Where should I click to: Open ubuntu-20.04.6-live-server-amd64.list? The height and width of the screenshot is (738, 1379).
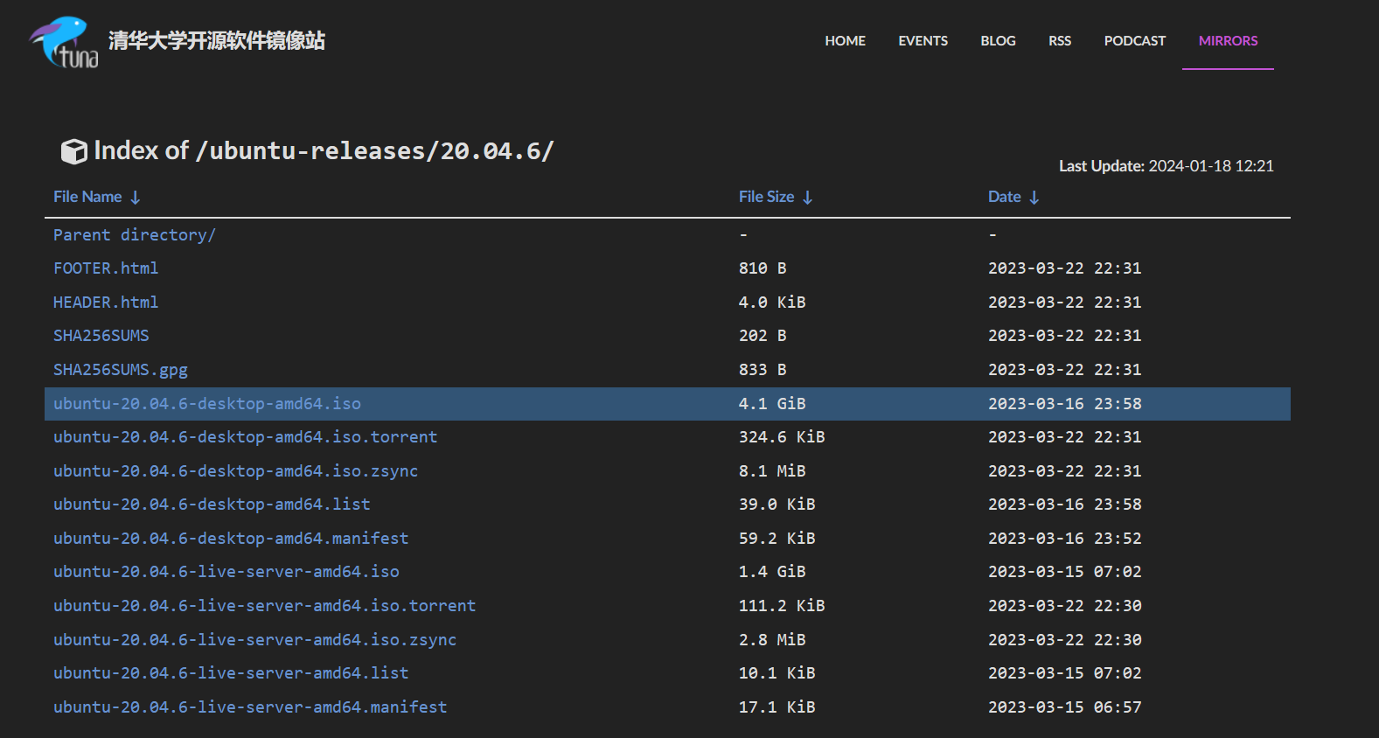coord(231,673)
